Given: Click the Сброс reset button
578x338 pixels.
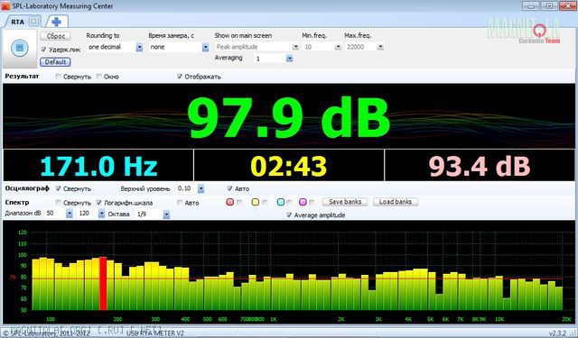Looking at the screenshot, I should pos(55,36).
